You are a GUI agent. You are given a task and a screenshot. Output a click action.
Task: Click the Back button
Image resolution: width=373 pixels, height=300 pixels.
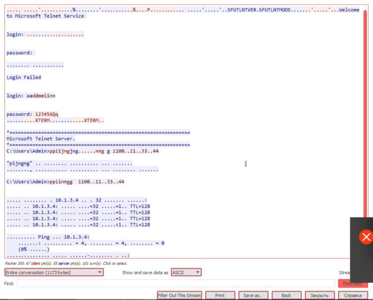pyautogui.click(x=287, y=296)
